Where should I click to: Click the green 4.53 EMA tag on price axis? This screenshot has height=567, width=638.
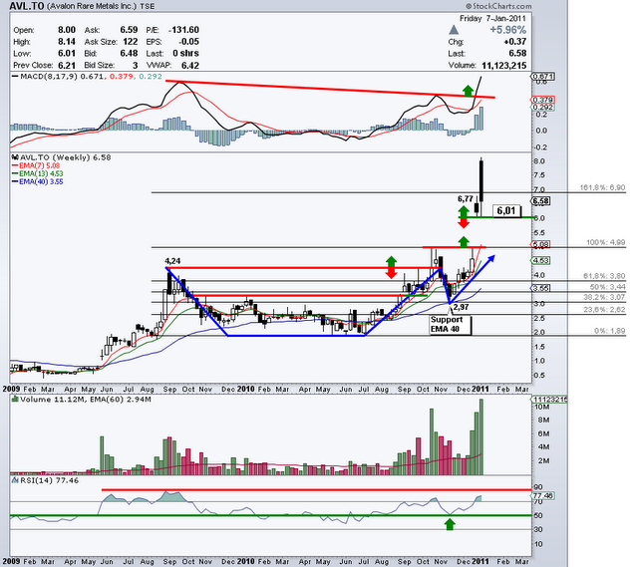click(x=541, y=260)
